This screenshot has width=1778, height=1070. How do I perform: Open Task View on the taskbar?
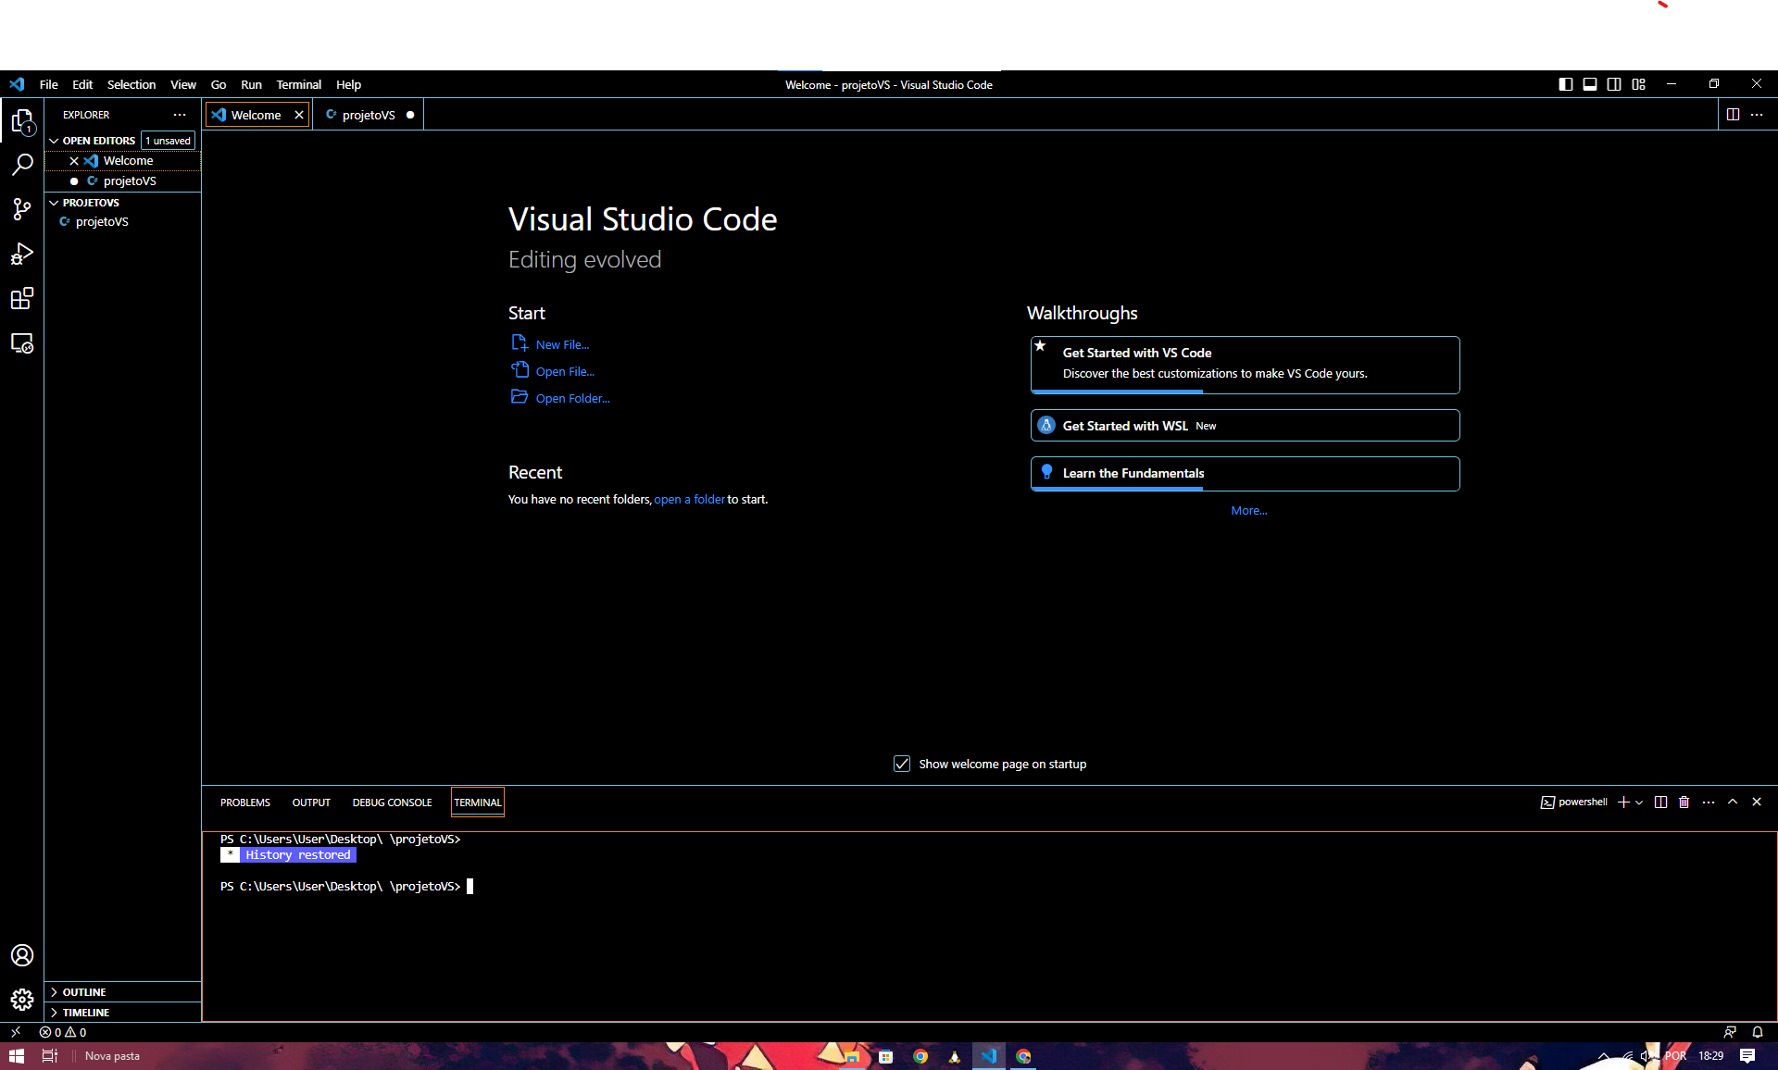[x=50, y=1056]
